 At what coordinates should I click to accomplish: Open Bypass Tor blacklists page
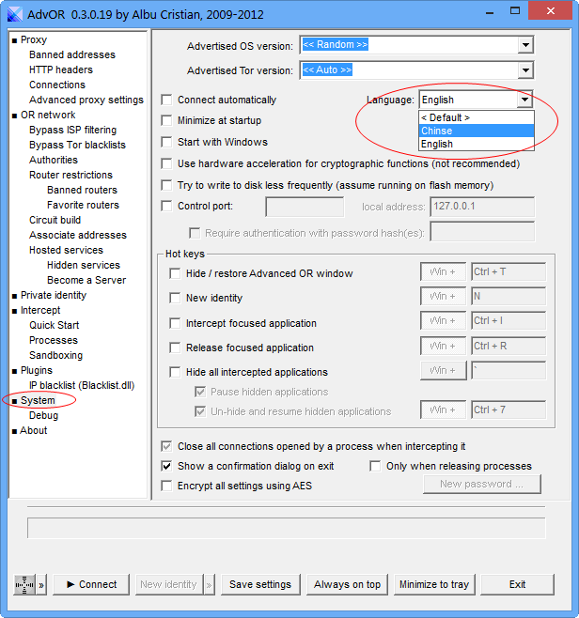tap(77, 145)
